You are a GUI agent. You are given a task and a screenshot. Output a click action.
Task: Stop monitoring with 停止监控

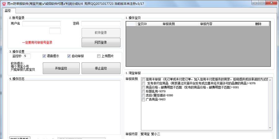point(101,68)
